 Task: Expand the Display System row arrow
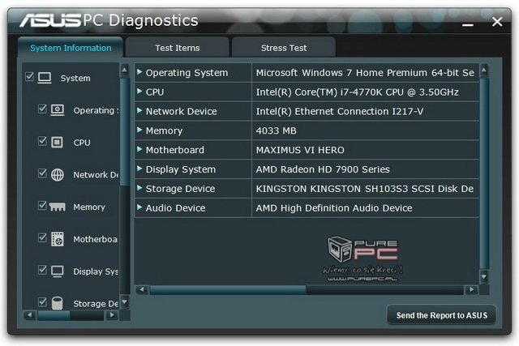coord(139,169)
